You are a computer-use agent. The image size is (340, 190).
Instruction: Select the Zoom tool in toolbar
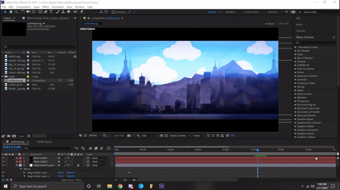point(16,12)
